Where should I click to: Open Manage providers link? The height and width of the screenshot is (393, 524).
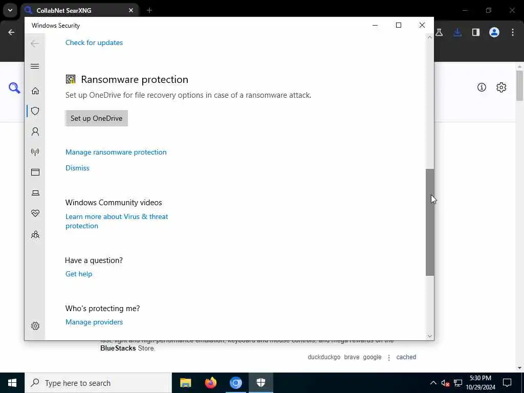pos(94,322)
